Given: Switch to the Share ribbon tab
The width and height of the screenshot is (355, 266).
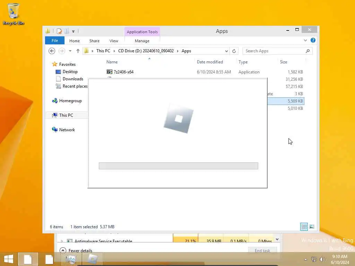Looking at the screenshot, I should (x=94, y=41).
